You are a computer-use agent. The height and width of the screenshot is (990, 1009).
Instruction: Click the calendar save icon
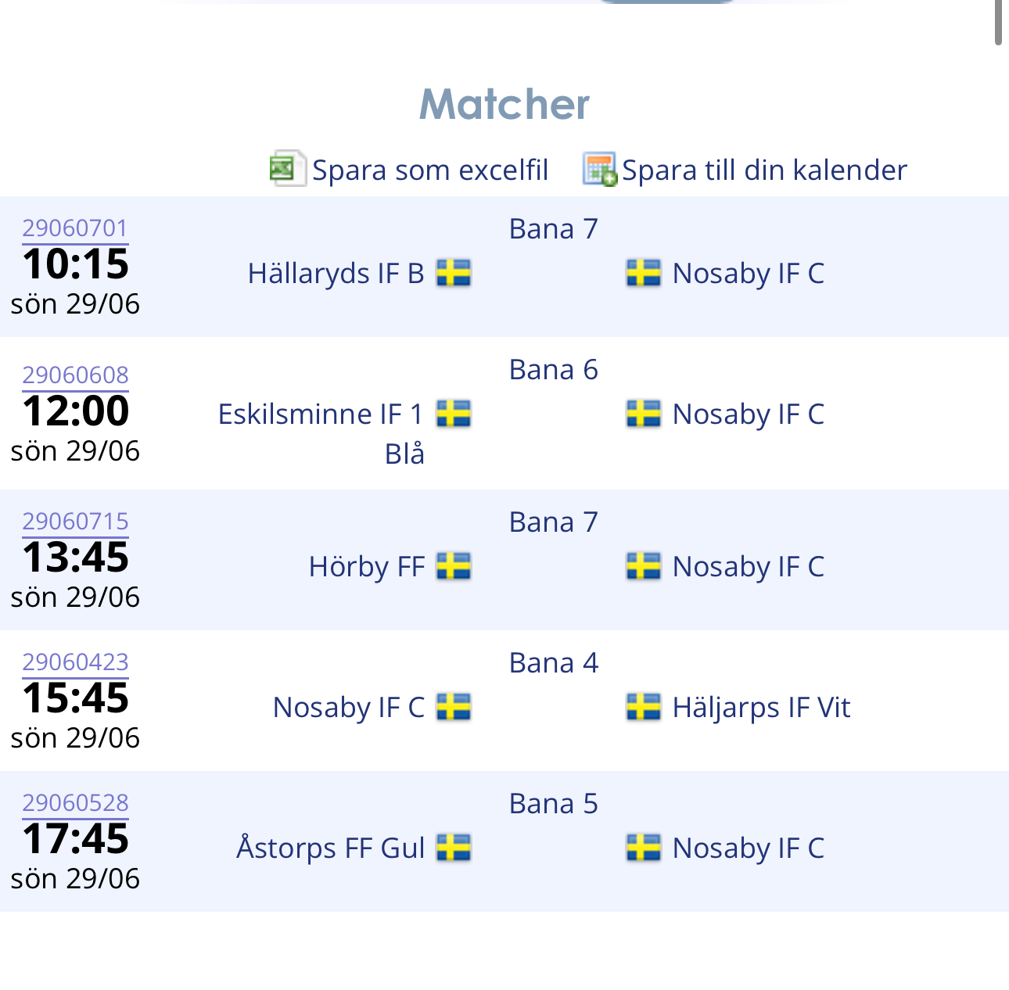(x=599, y=169)
